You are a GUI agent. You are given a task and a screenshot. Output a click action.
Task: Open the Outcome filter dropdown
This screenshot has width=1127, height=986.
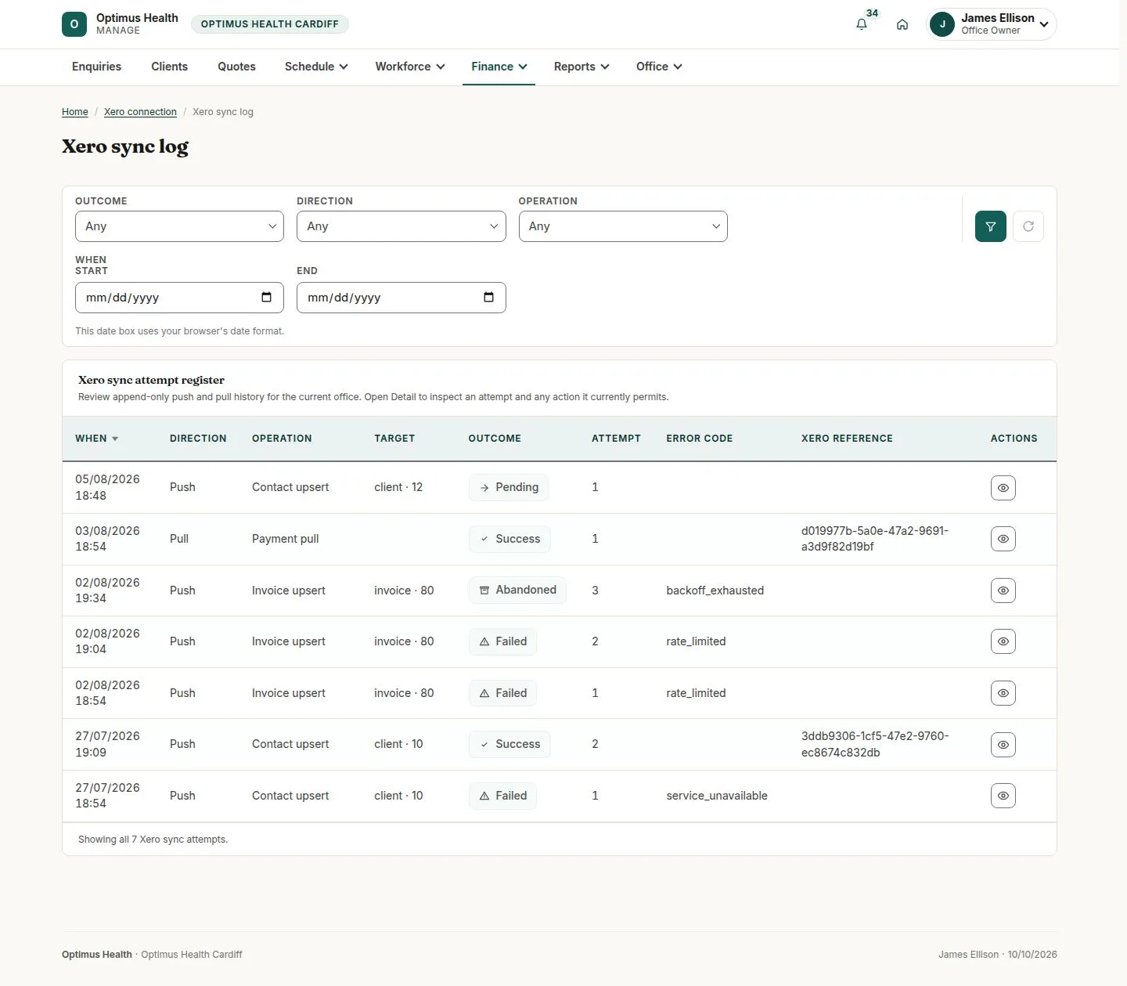[179, 226]
